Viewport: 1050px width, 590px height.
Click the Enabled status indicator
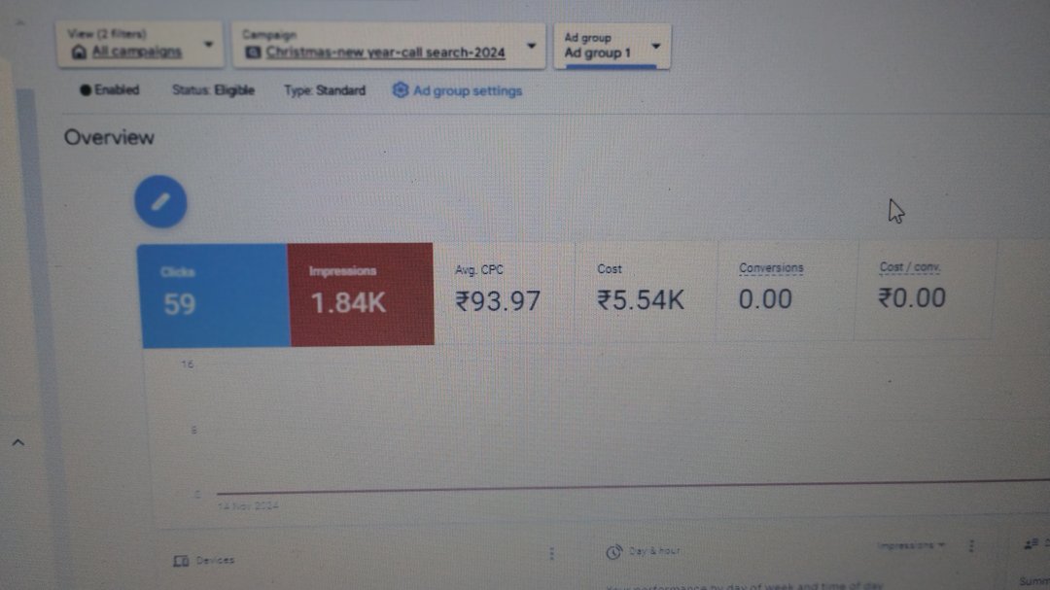pos(109,89)
